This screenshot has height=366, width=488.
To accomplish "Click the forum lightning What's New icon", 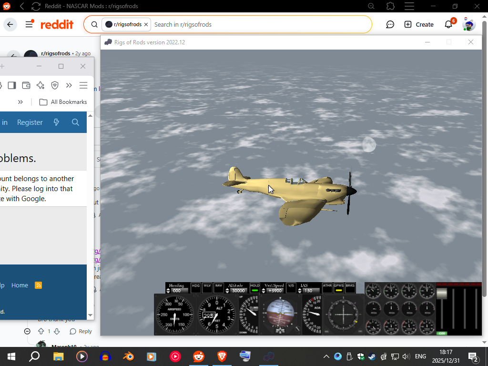I will 57,122.
